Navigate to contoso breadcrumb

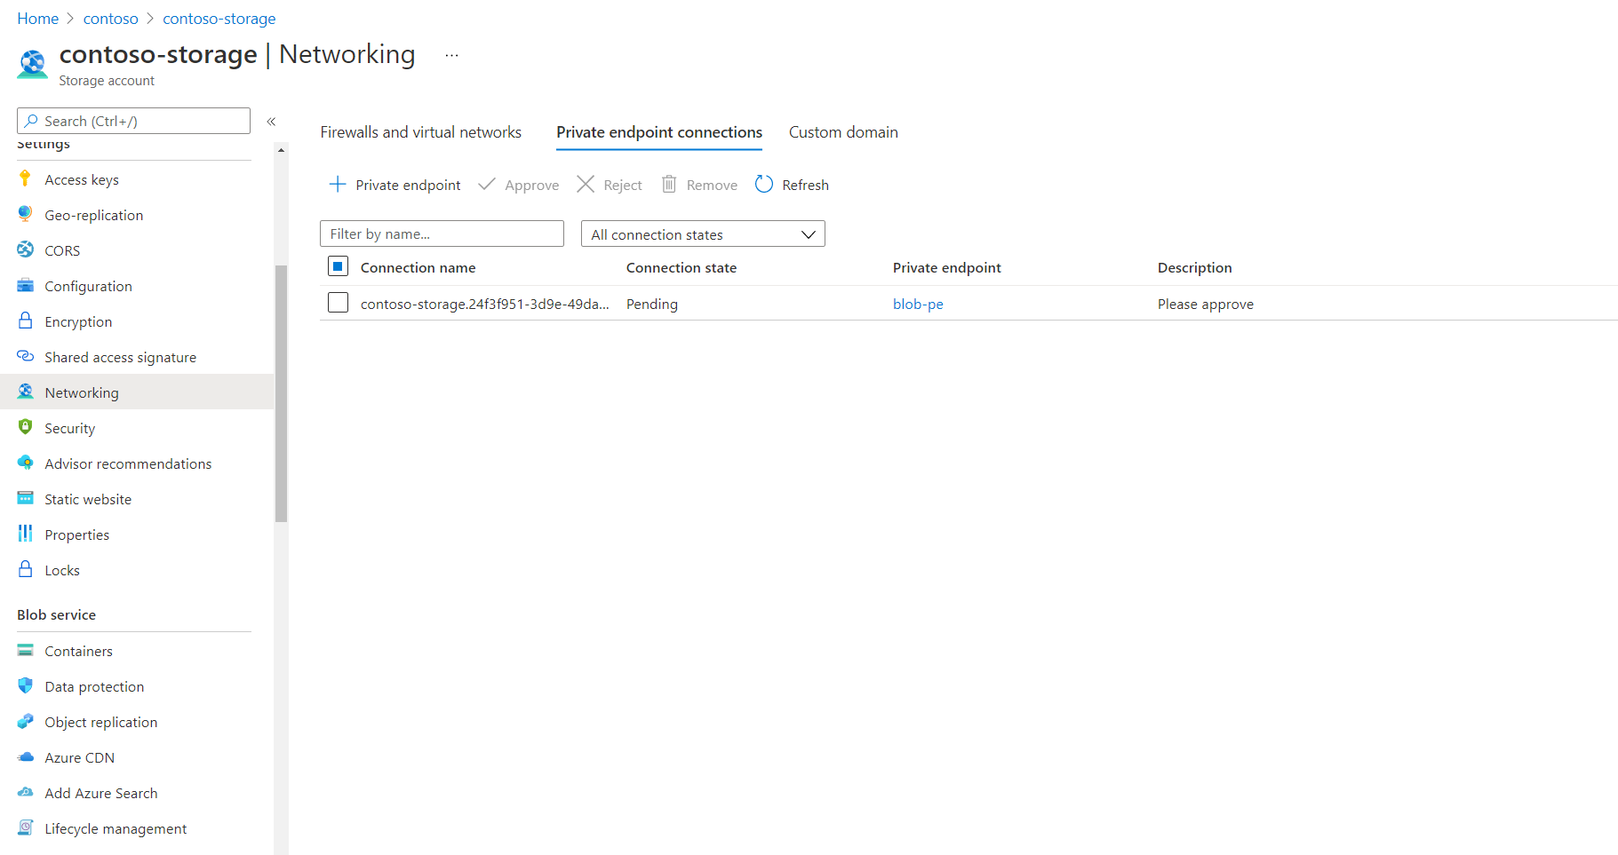[x=111, y=19]
